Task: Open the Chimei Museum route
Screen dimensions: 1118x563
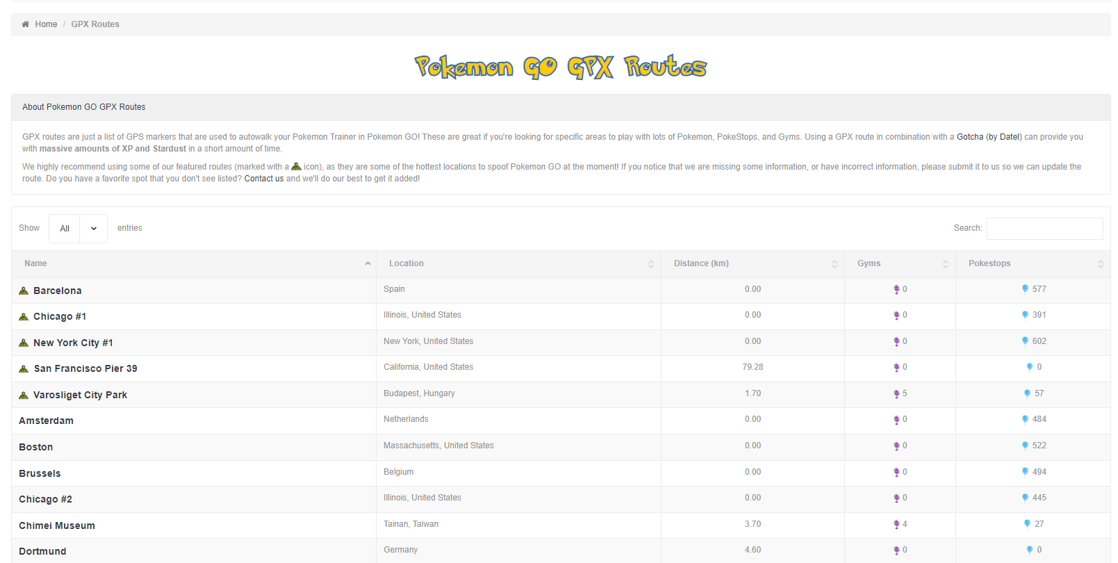Action: 57,526
